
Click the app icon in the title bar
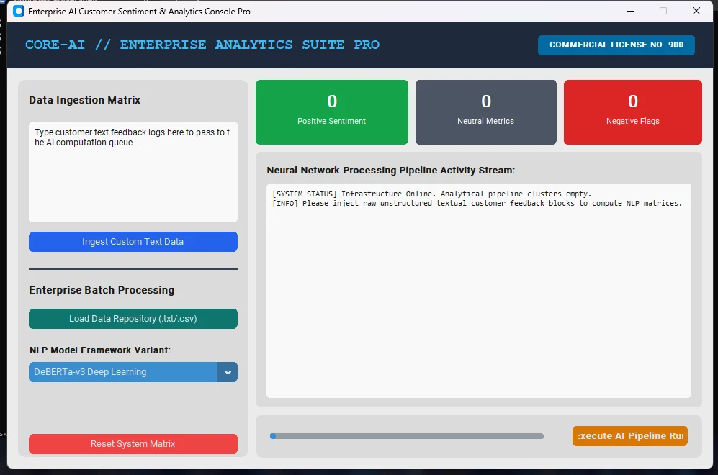tap(18, 11)
